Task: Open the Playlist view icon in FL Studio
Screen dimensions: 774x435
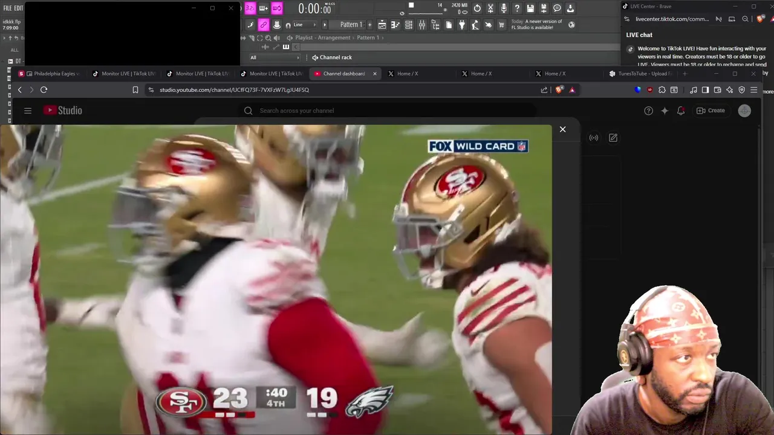Action: coord(382,25)
